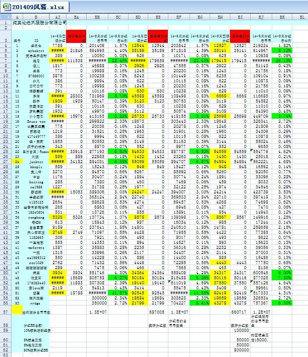The height and width of the screenshot is (357, 308).
Task: Select column BG header
Action: 200,17
